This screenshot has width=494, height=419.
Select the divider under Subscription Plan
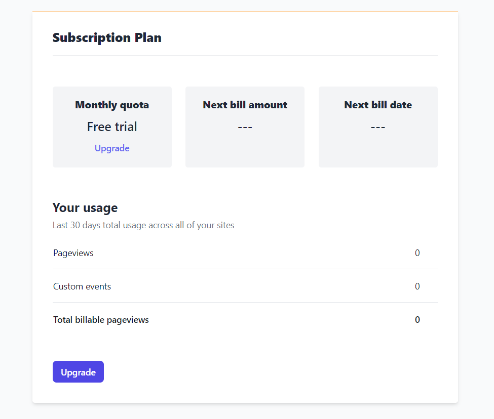pos(245,55)
